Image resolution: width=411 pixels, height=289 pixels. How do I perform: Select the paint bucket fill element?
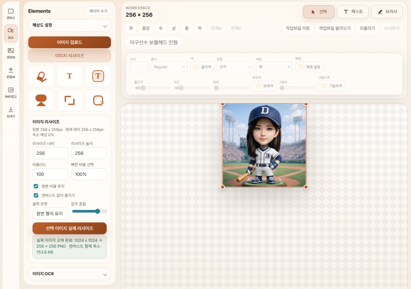point(41,76)
